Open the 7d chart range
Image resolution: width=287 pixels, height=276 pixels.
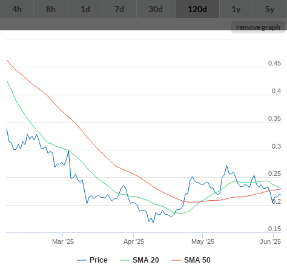(119, 9)
